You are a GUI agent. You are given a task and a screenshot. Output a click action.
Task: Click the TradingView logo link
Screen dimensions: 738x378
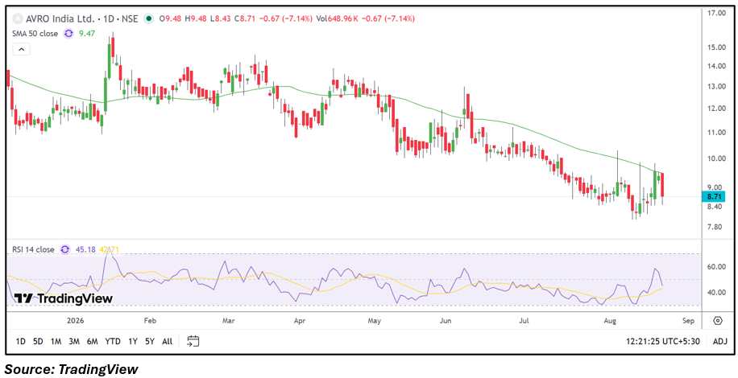[63, 298]
